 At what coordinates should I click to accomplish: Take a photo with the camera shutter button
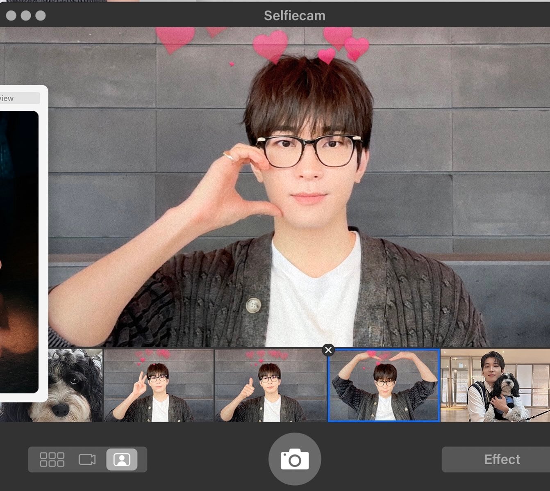[295, 459]
